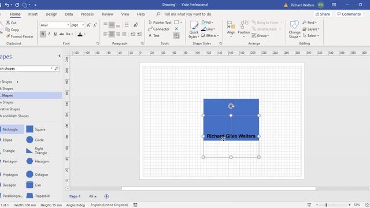Open the Find dropdown

coord(309,23)
